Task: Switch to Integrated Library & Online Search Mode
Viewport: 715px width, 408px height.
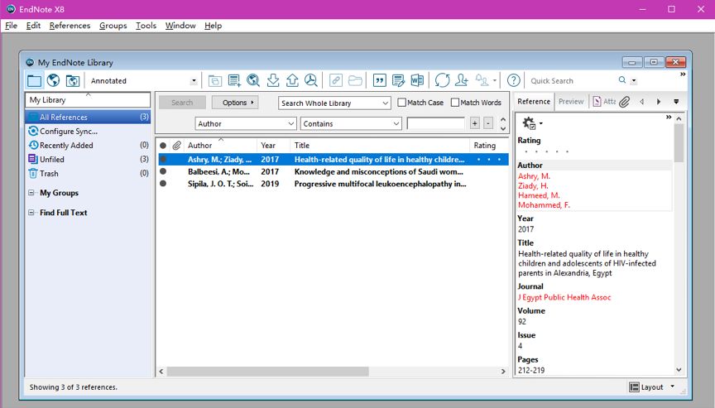Action: (x=73, y=81)
